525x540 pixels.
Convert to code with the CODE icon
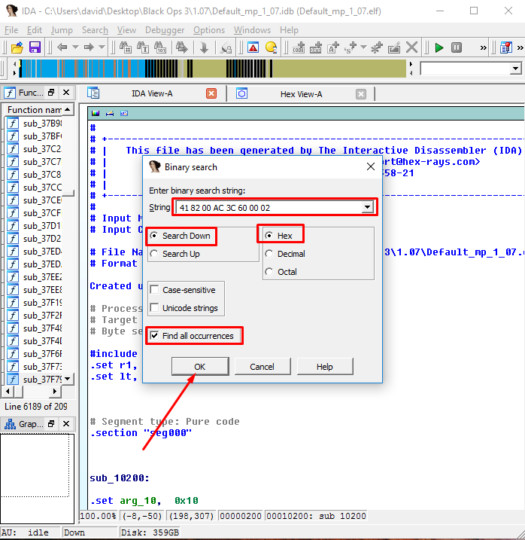pyautogui.click(x=299, y=47)
